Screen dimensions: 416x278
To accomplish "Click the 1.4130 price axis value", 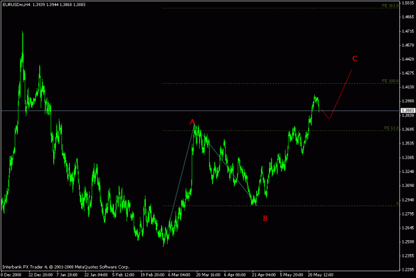I will 408,87.
